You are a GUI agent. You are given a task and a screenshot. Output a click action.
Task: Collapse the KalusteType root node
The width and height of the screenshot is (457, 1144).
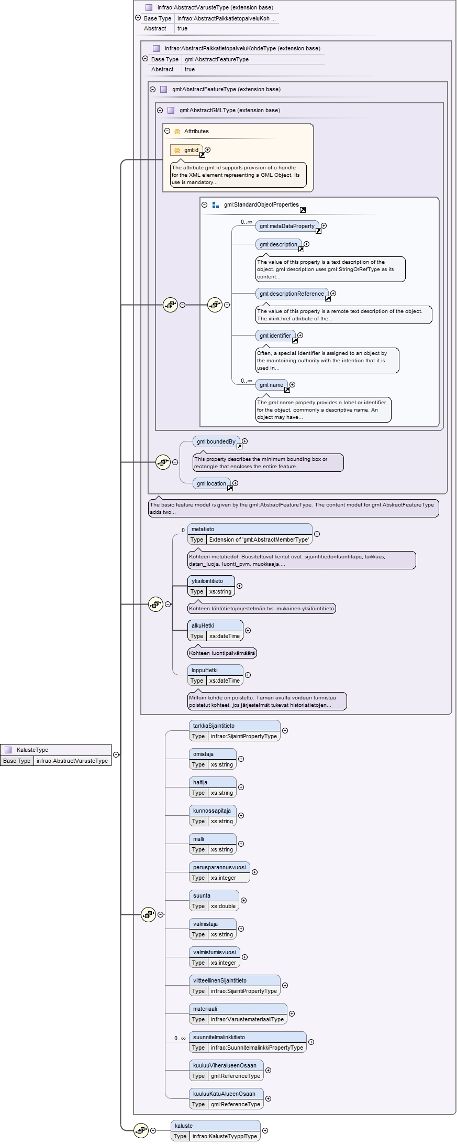pos(116,755)
